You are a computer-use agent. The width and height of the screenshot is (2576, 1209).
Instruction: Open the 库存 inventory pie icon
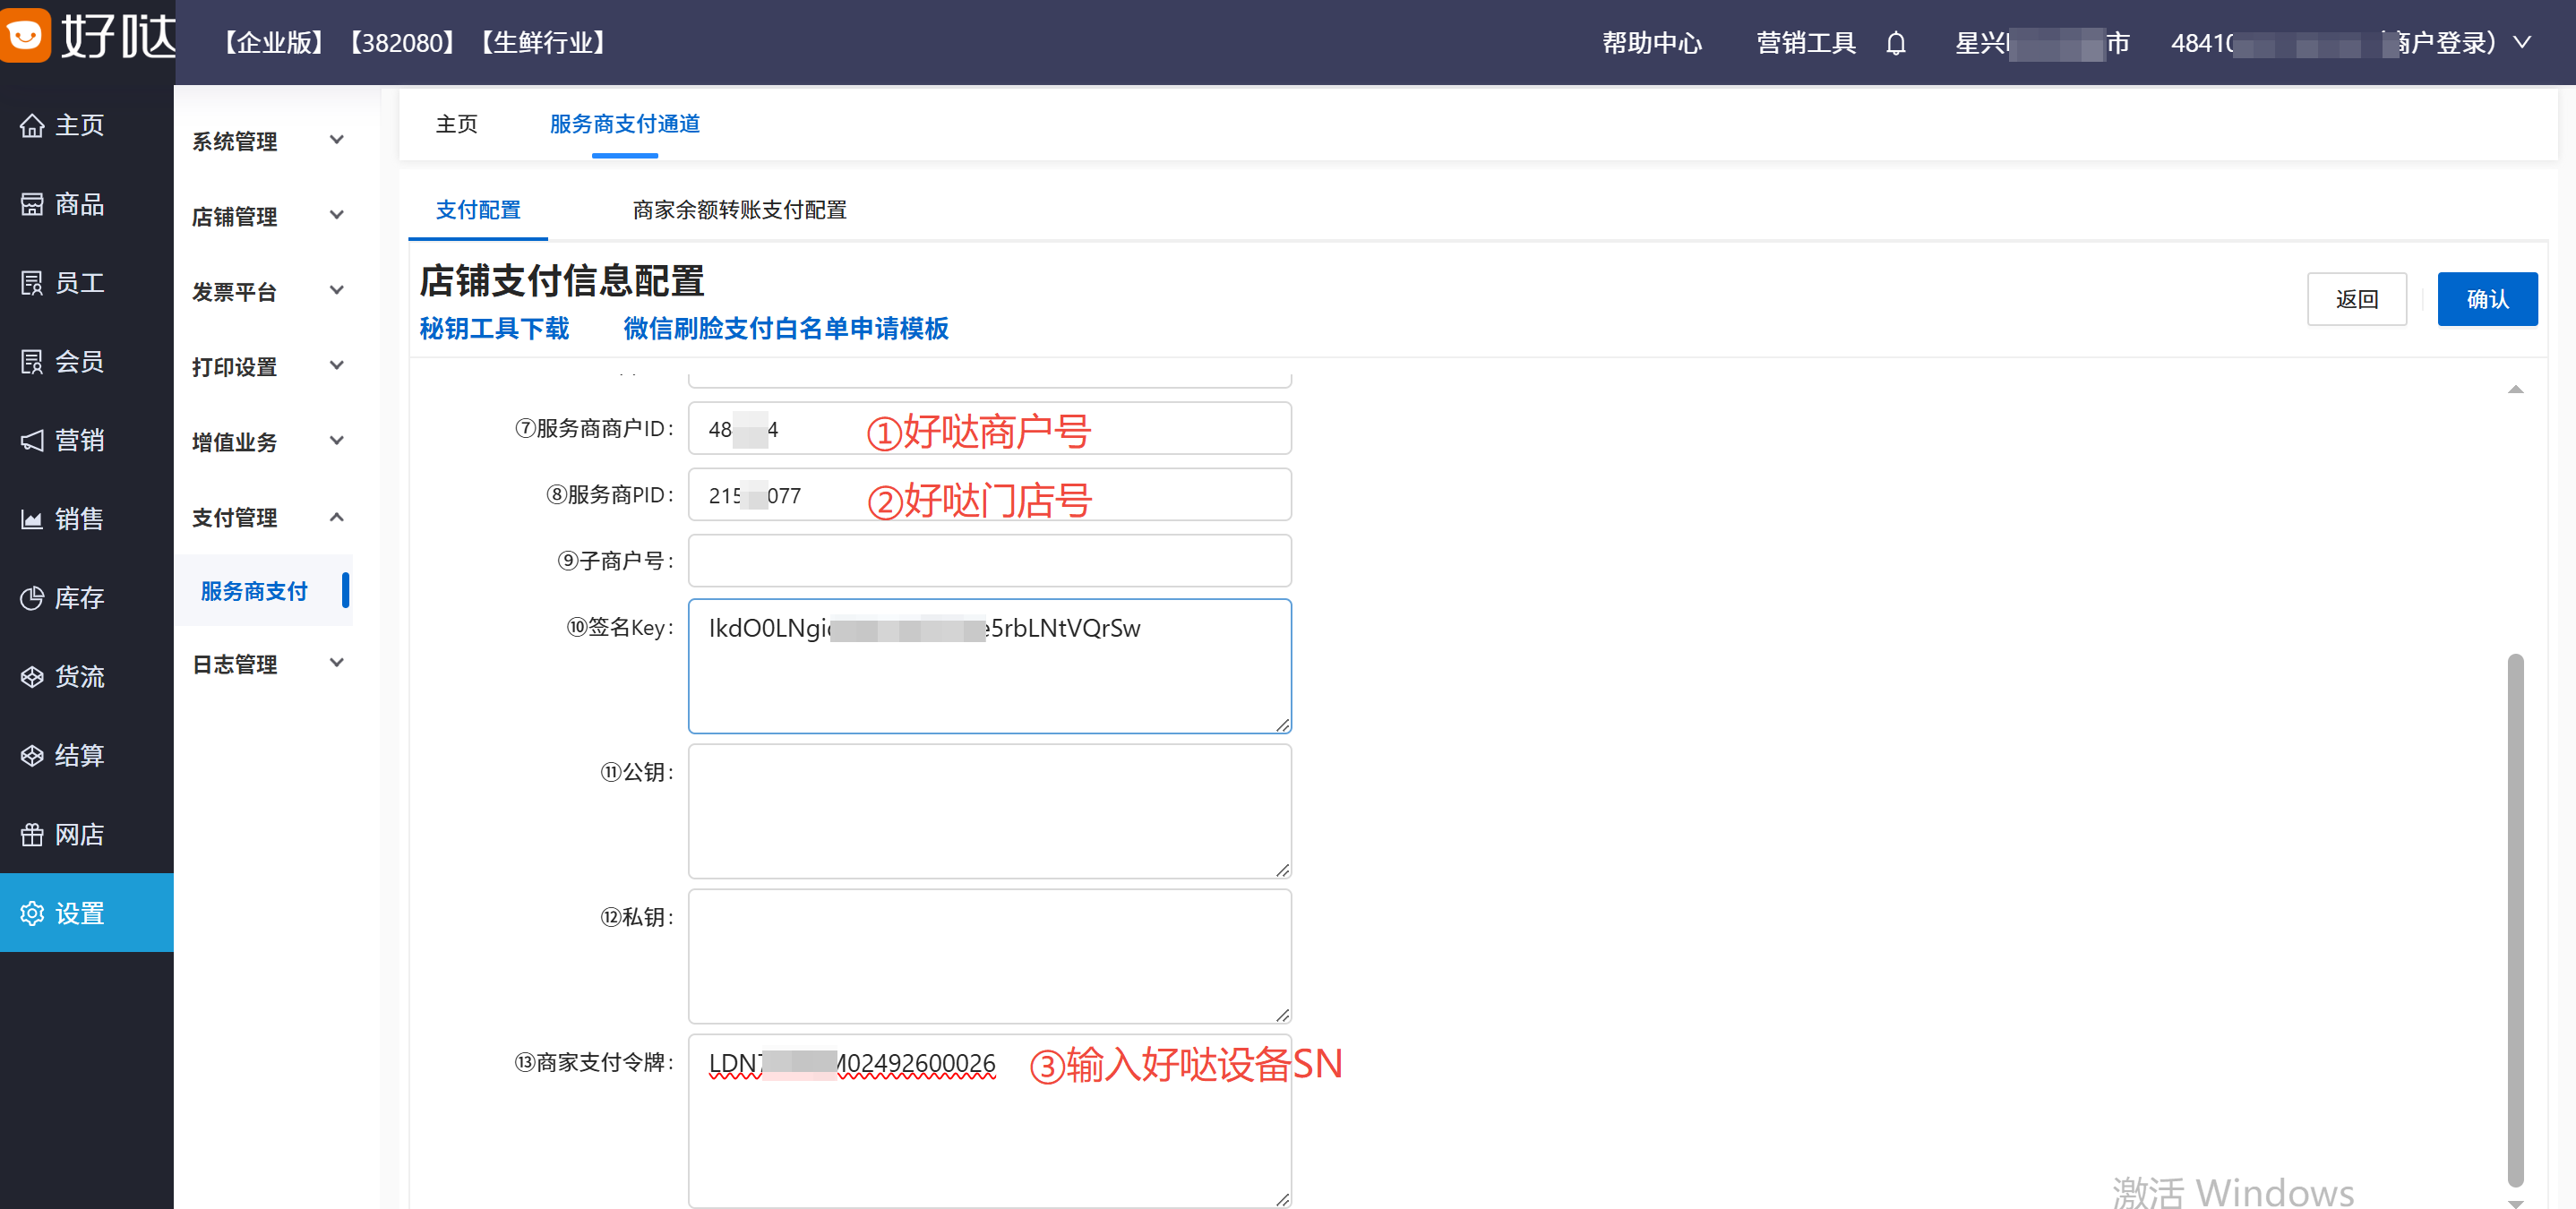[x=32, y=598]
